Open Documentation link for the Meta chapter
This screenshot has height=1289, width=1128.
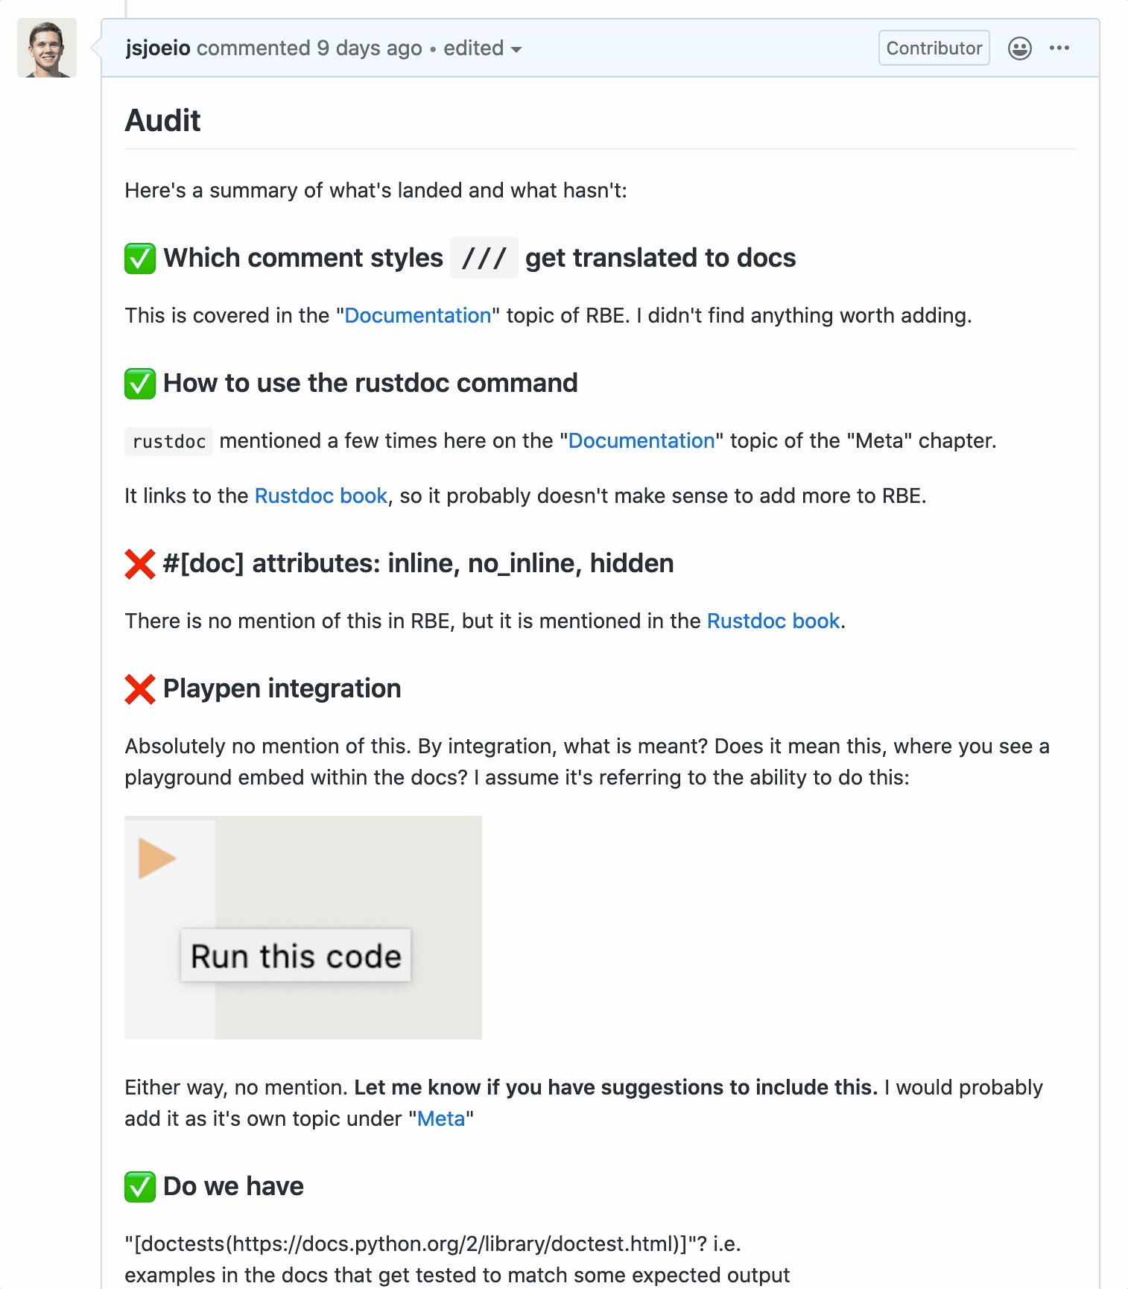click(641, 441)
